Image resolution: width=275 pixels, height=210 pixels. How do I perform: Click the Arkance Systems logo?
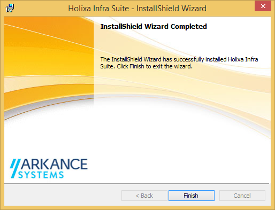[x=49, y=168]
